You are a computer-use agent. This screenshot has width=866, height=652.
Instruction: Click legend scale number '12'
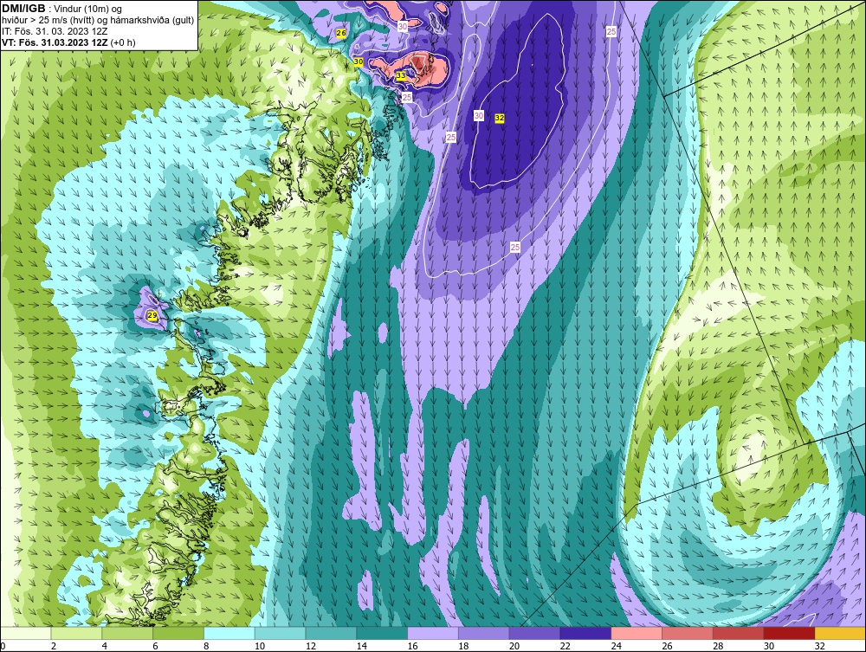[x=311, y=646]
